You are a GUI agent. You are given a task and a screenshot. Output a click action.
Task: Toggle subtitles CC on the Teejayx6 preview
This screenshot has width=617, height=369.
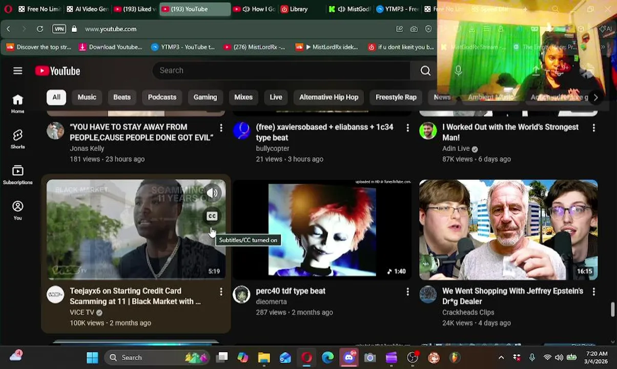212,216
